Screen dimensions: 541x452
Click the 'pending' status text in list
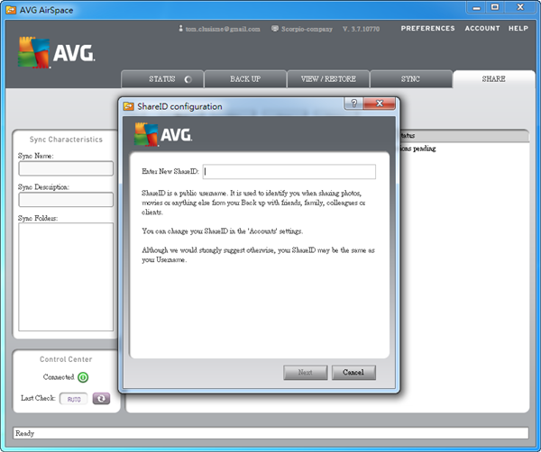coord(425,149)
